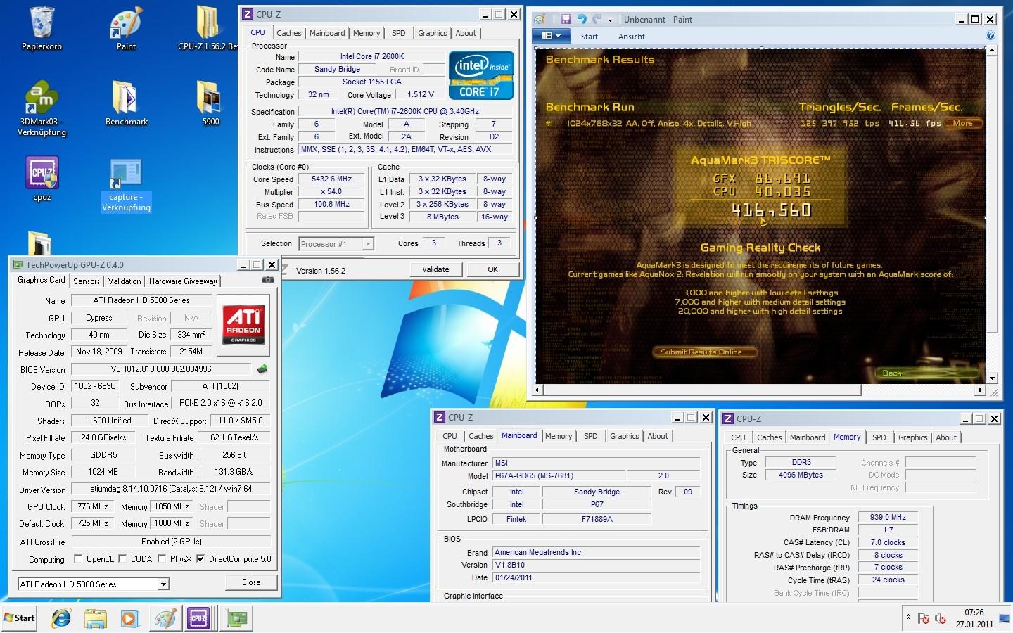Open the Start ribbon tab in Paint
The width and height of the screenshot is (1013, 633).
click(590, 37)
